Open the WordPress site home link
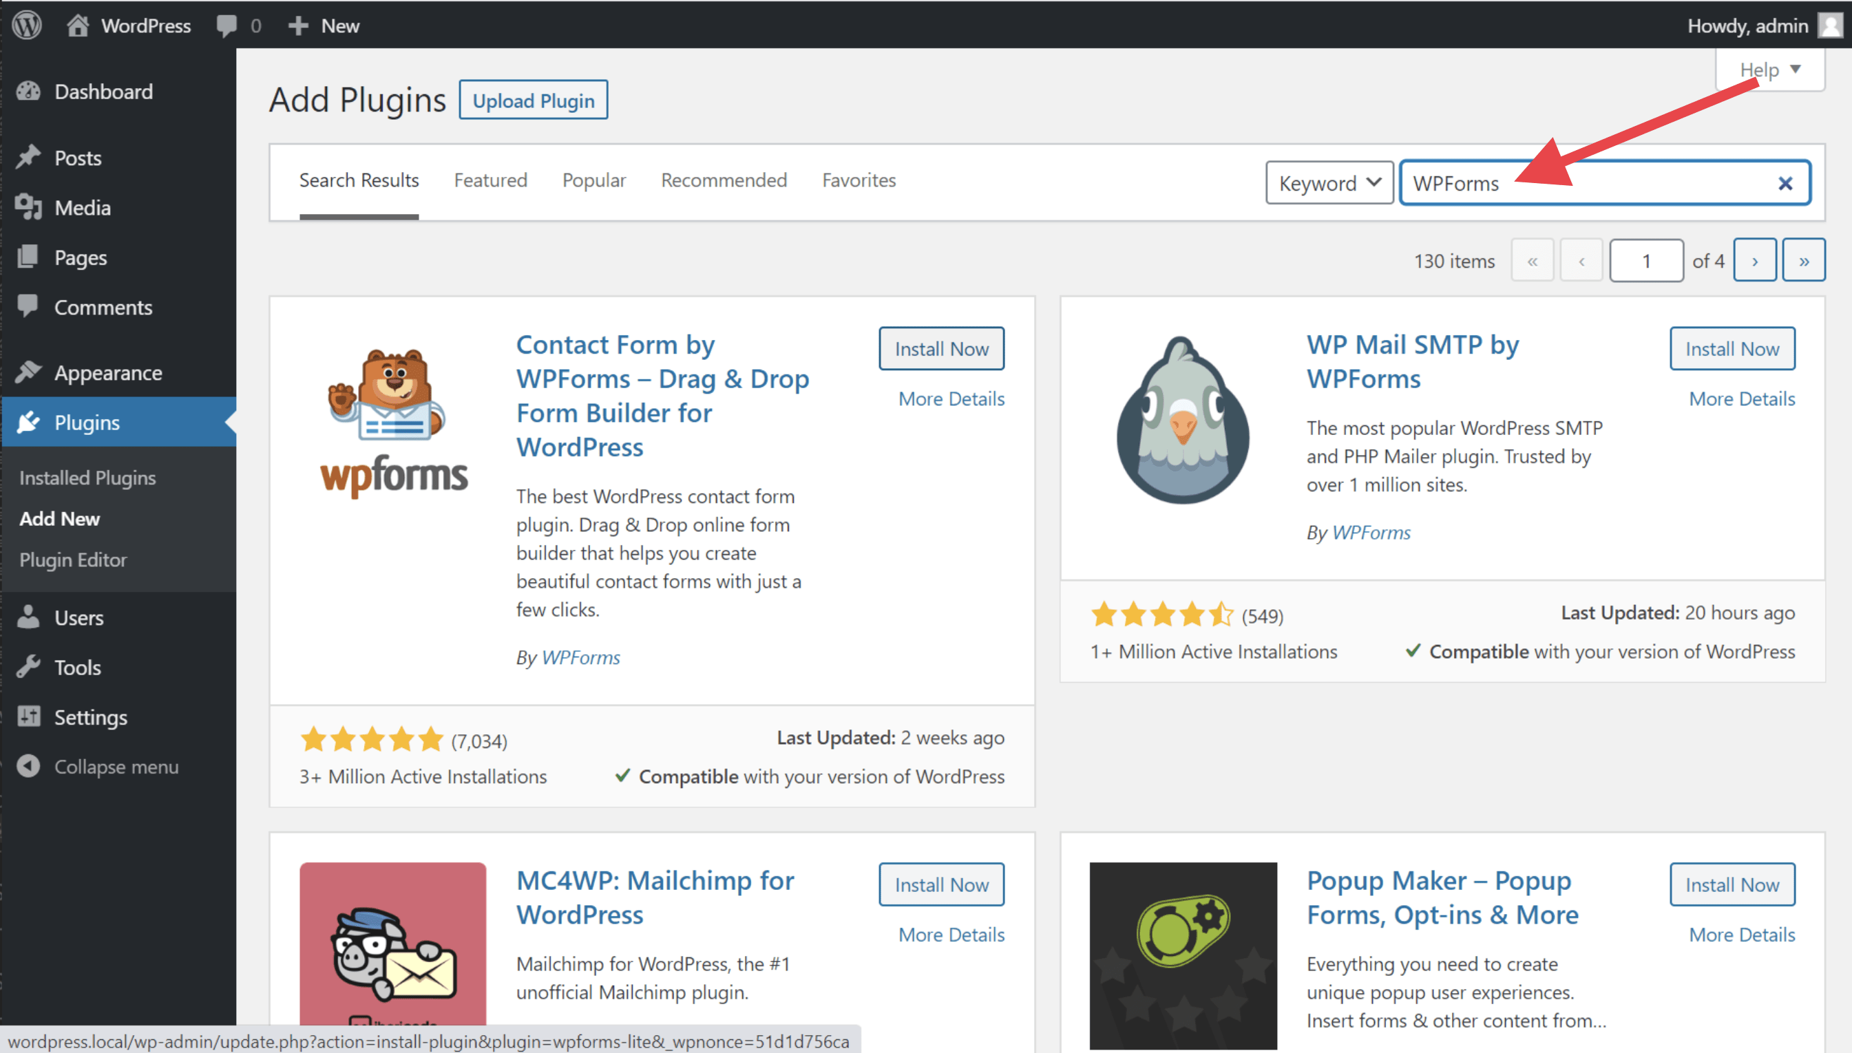Viewport: 1852px width, 1053px height. [x=129, y=25]
